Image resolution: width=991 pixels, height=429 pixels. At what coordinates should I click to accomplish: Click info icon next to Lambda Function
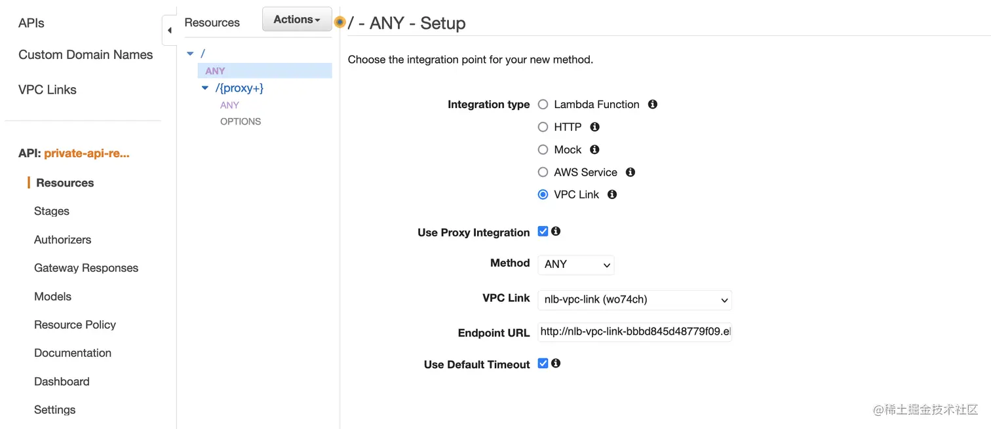pos(652,104)
